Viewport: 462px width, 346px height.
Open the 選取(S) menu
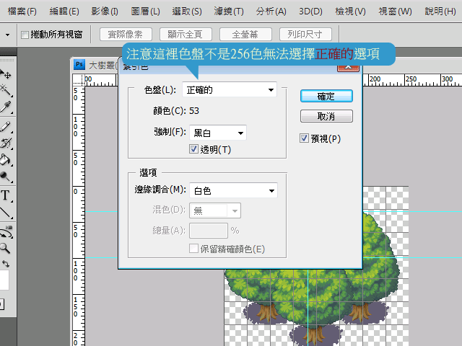(187, 12)
